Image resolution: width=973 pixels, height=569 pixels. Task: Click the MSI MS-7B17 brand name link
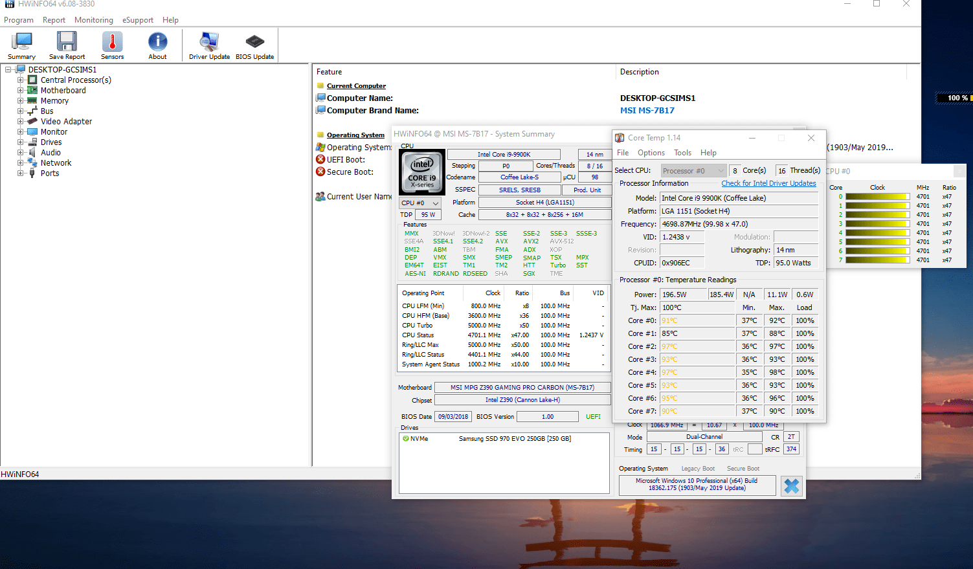coord(647,111)
